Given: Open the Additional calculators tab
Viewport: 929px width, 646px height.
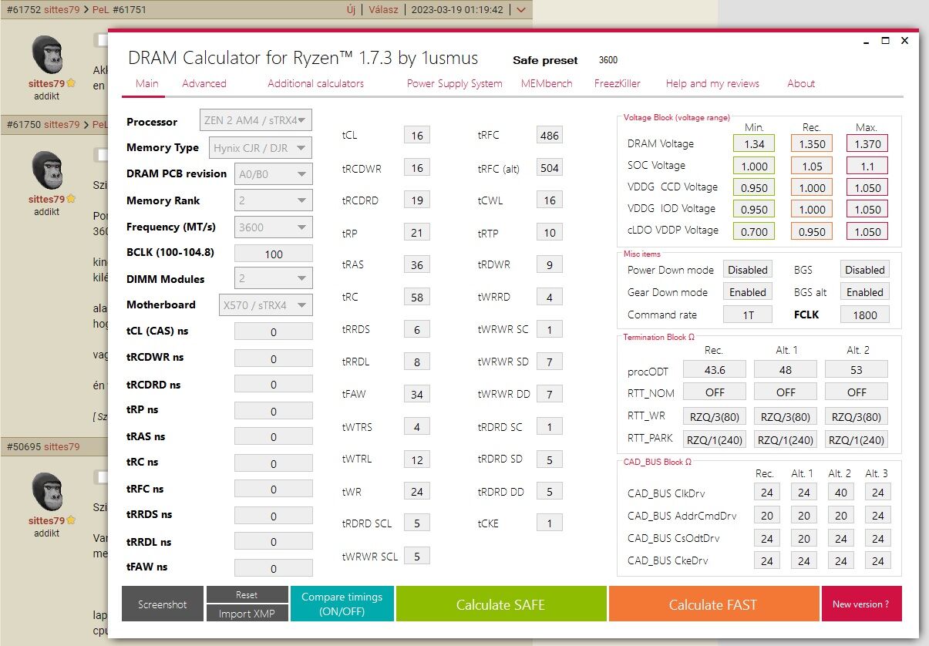Looking at the screenshot, I should (x=315, y=83).
